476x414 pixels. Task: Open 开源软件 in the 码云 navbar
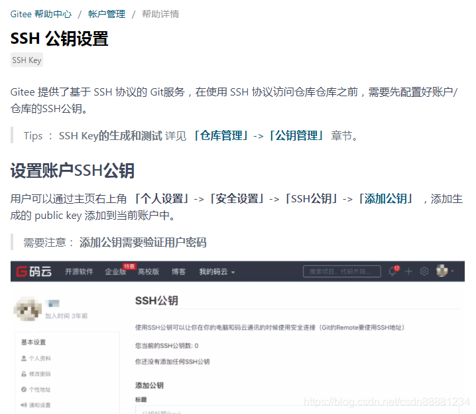point(79,271)
